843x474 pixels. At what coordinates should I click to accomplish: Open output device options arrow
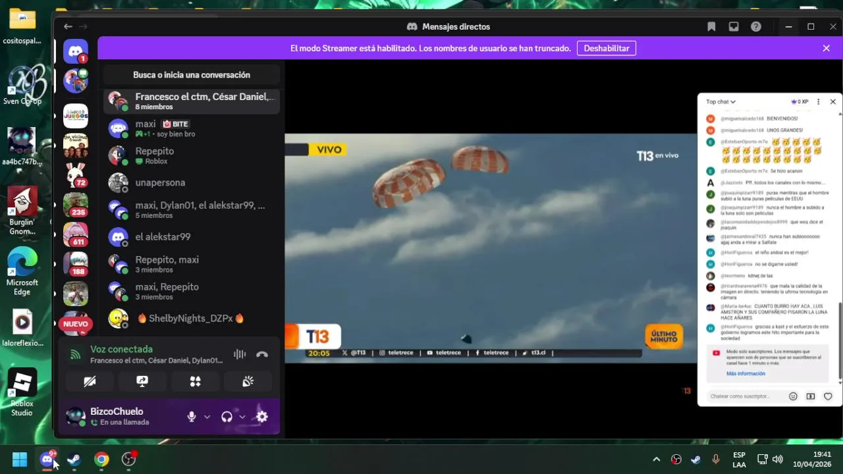[x=242, y=417]
